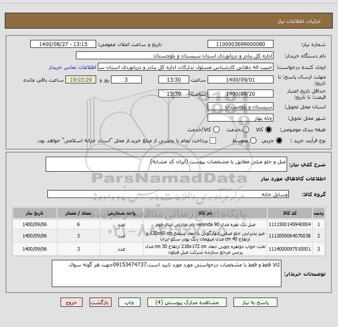Click the توضیحات خریدار text area
The image size is (338, 327).
coord(166,273)
